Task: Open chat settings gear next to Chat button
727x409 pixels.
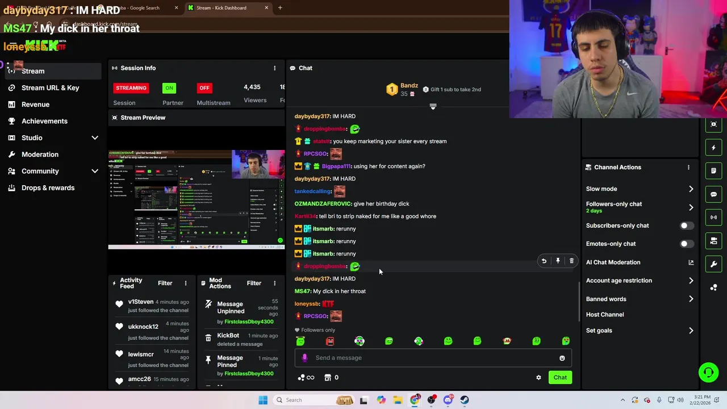Action: click(x=538, y=378)
